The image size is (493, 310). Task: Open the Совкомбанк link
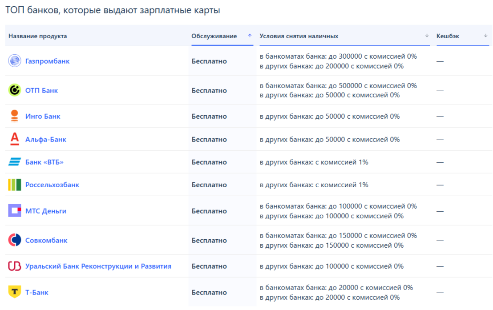point(46,240)
